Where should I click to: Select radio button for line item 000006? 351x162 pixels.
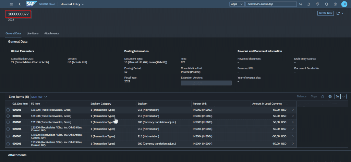coord(8,144)
